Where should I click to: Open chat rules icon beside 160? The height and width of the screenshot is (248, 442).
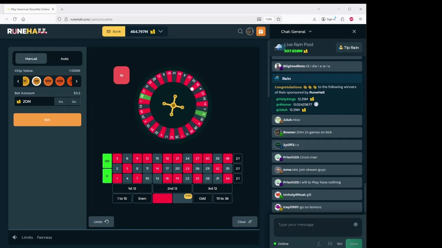[x=330, y=244]
